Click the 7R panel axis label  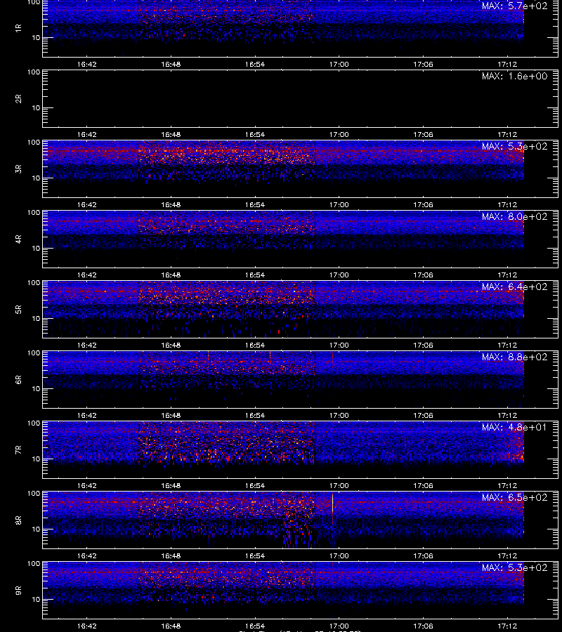click(x=18, y=450)
